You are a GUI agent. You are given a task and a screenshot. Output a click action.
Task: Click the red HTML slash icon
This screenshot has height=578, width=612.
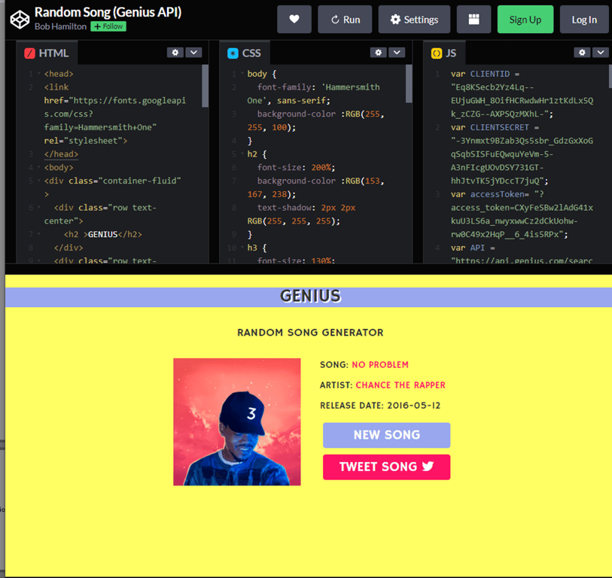tap(29, 53)
